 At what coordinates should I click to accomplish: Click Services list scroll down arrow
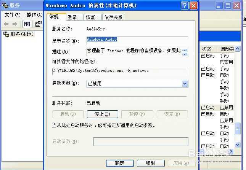[237, 145]
